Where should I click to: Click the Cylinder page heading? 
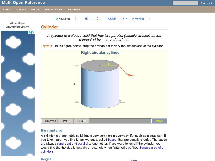tap(49, 27)
